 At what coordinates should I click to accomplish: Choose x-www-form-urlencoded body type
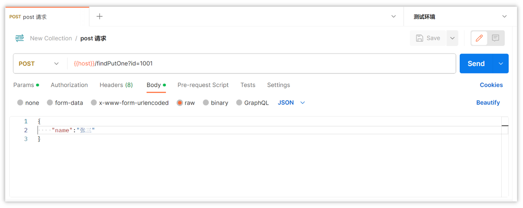[94, 103]
